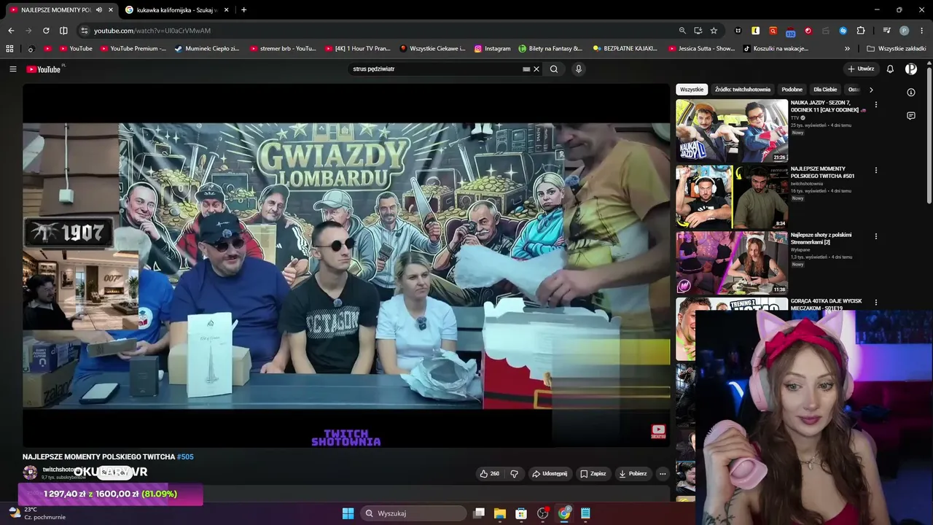This screenshot has height=525, width=933.
Task: Select the Dla Ciebie filter chip
Action: (825, 90)
